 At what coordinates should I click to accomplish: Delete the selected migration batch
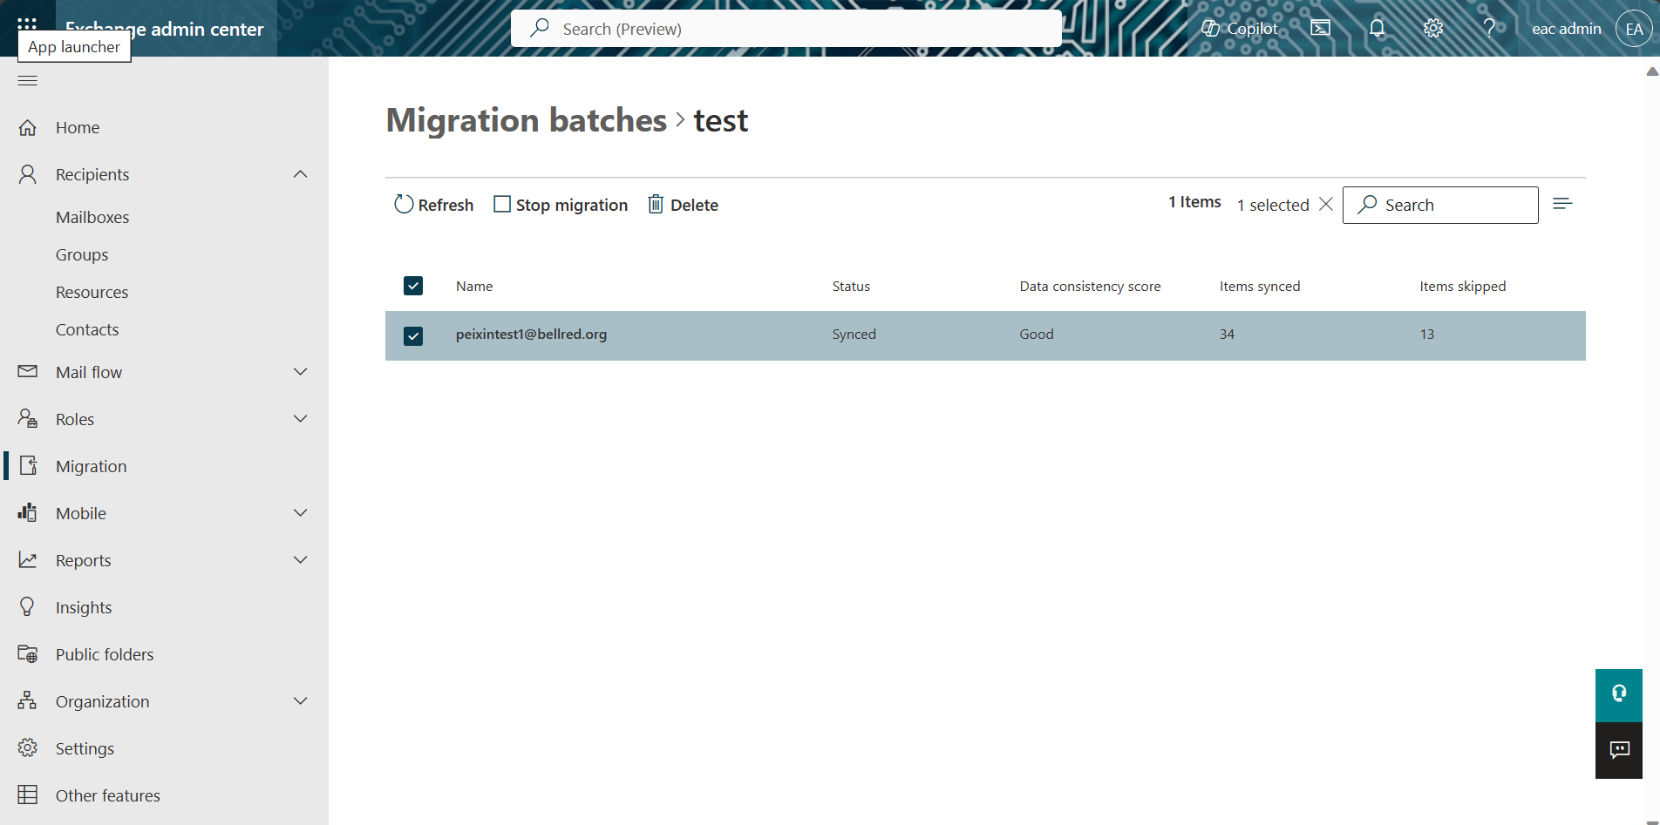[683, 204]
